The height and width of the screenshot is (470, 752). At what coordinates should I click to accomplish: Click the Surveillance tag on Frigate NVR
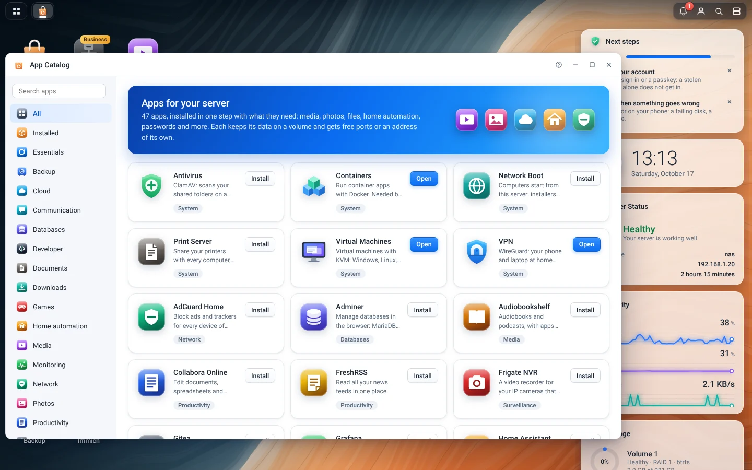520,405
